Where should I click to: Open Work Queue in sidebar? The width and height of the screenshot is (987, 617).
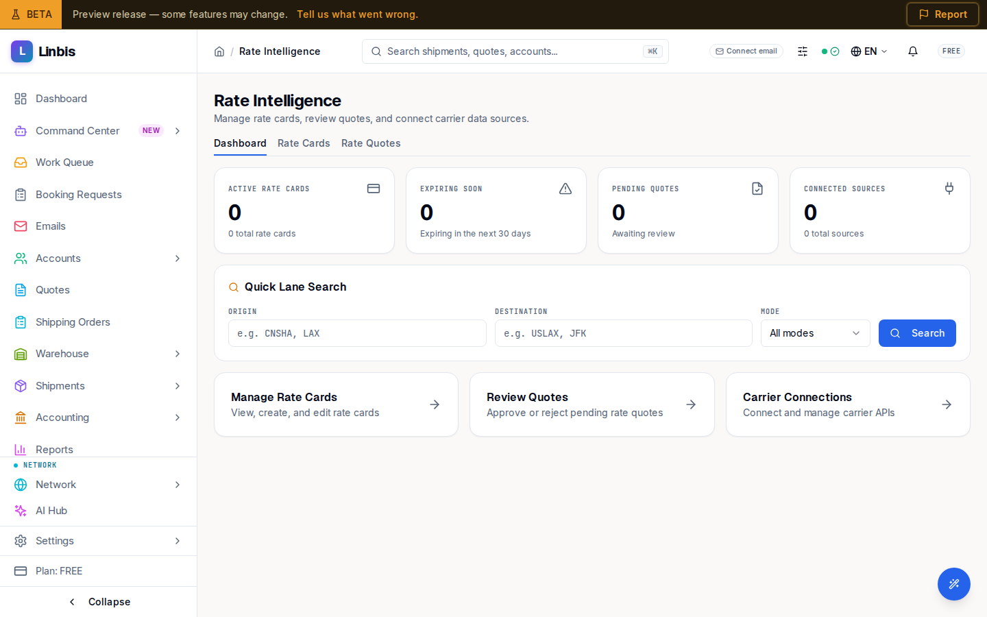pyautogui.click(x=99, y=162)
